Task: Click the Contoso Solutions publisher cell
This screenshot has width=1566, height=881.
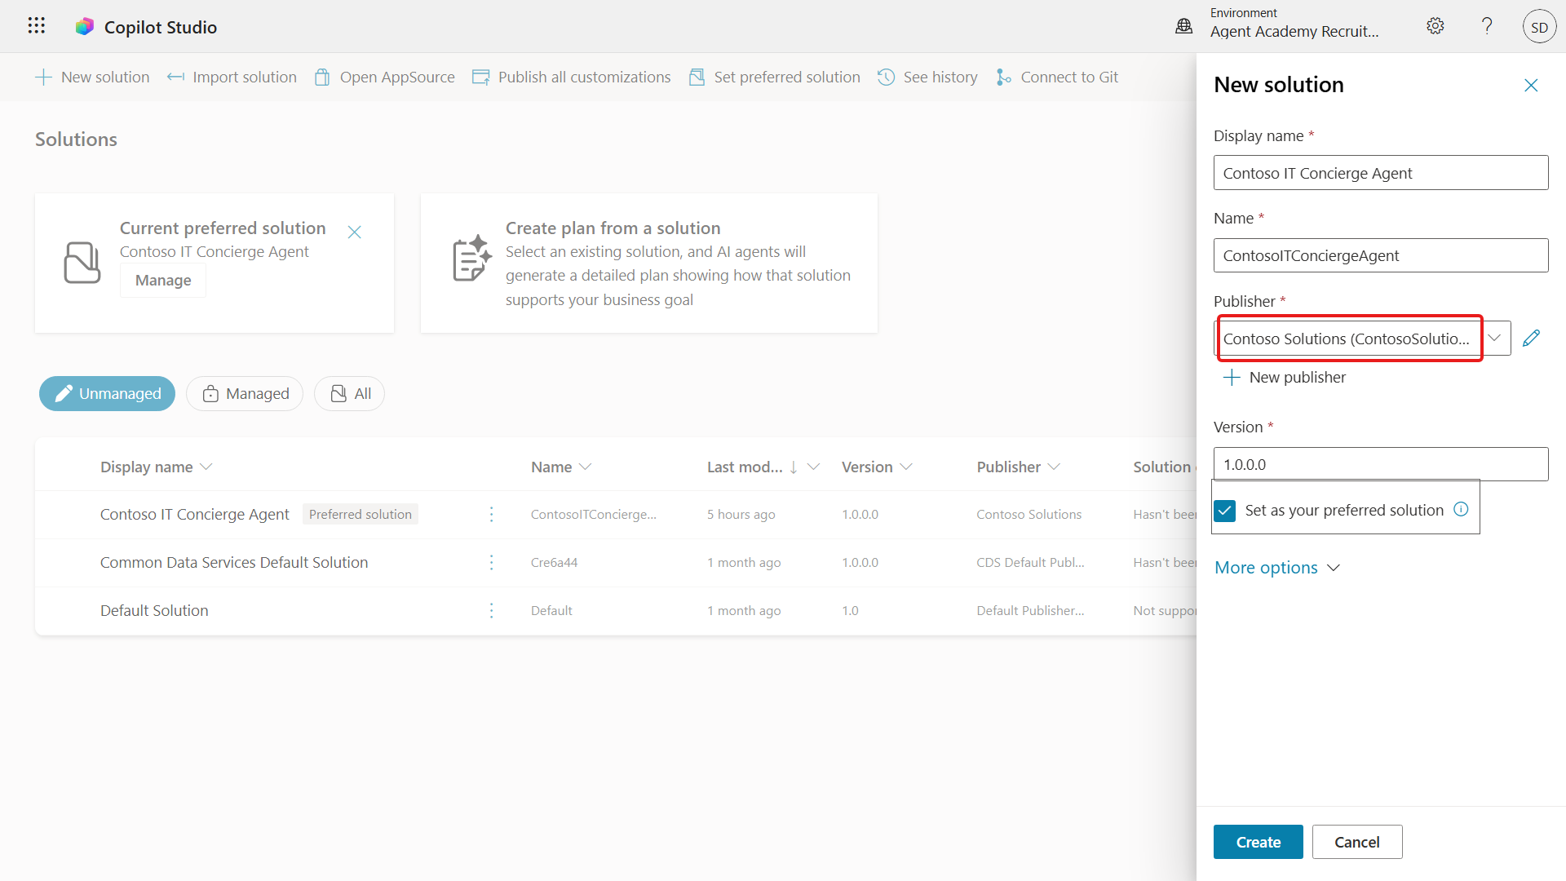Action: (x=1029, y=514)
